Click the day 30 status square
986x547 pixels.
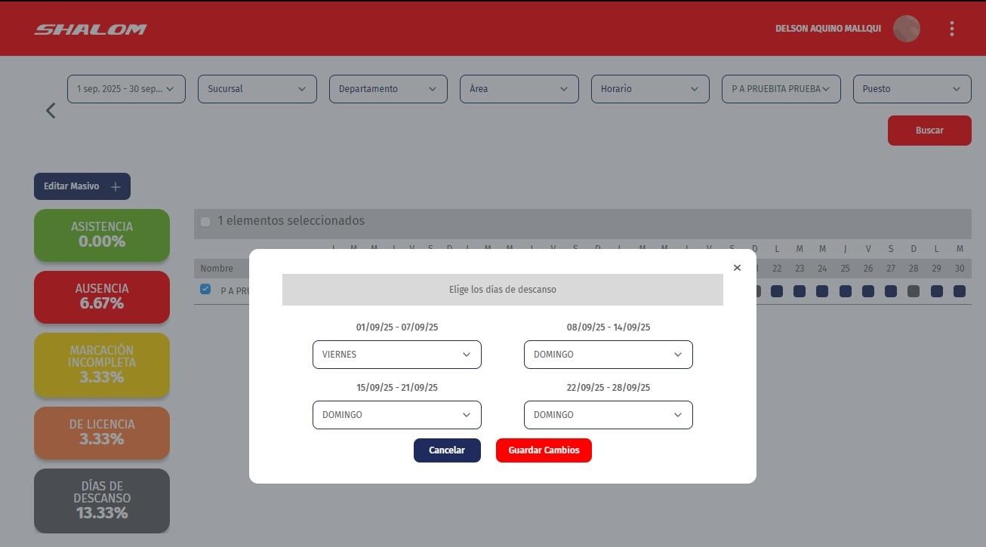tap(959, 291)
